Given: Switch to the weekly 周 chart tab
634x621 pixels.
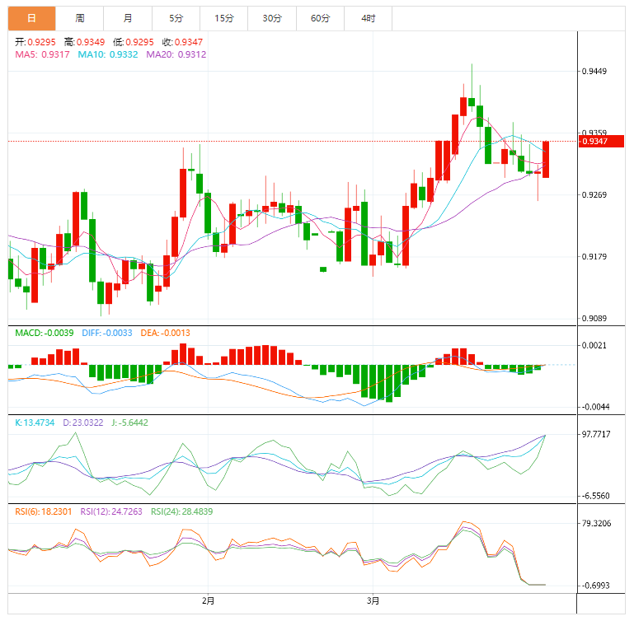Looking at the screenshot, I should (x=80, y=18).
